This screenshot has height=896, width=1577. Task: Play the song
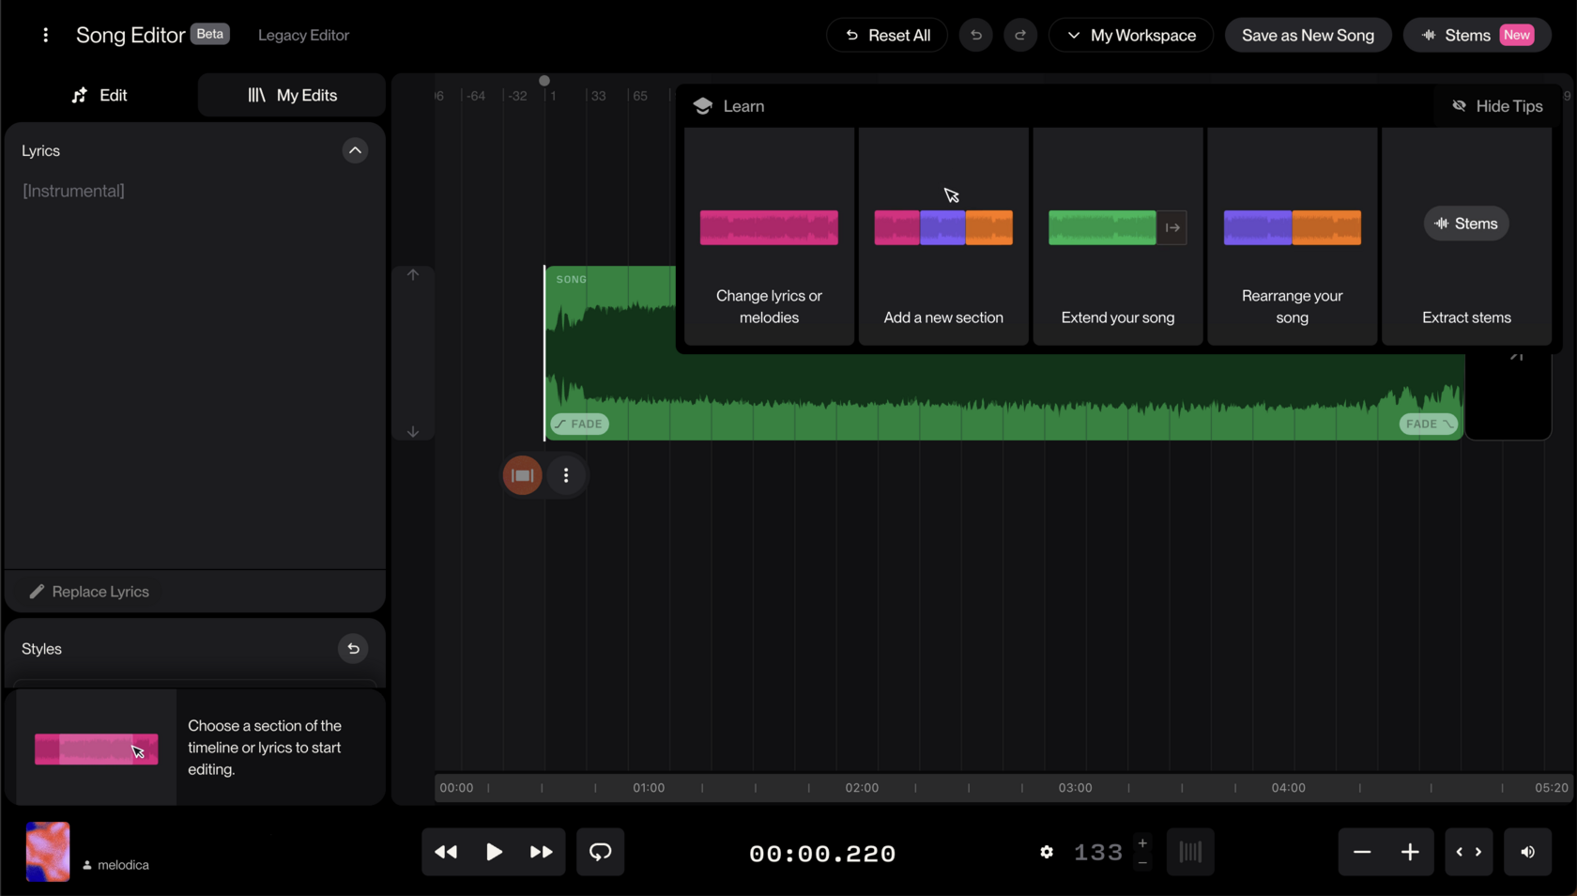click(x=494, y=852)
